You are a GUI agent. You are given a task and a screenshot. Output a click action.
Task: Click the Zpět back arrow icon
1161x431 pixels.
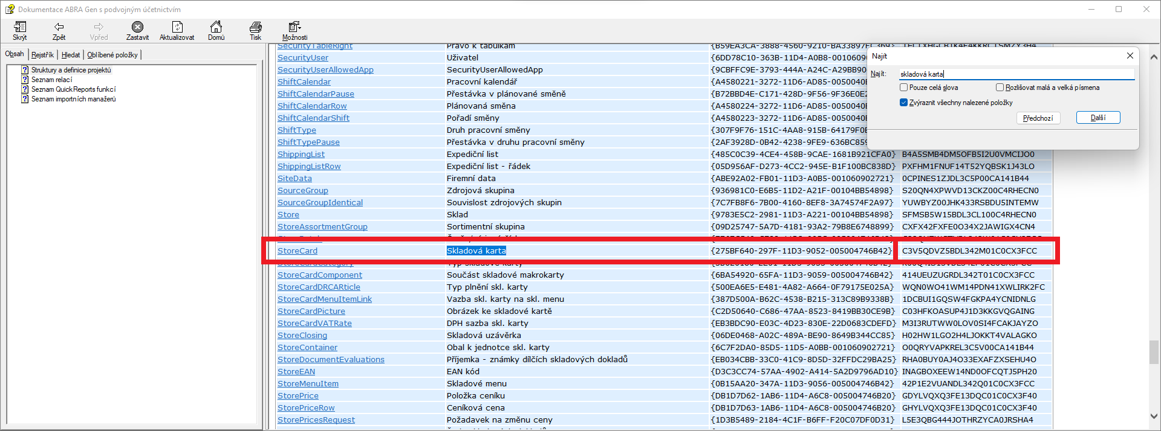click(x=59, y=27)
